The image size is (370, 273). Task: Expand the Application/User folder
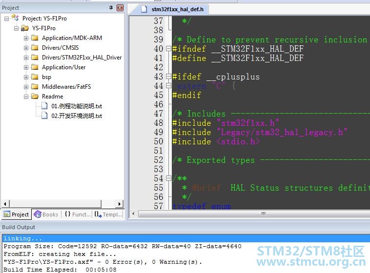(x=26, y=67)
